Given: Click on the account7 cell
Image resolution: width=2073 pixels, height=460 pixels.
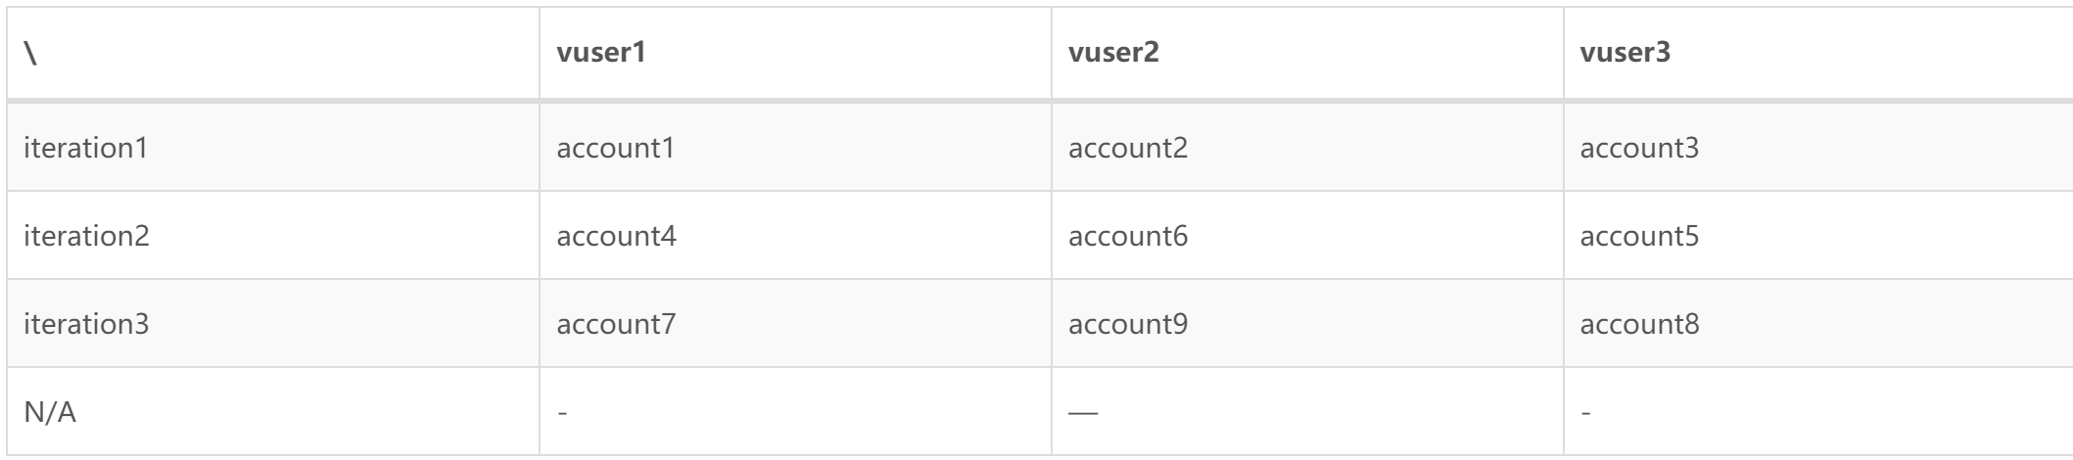Looking at the screenshot, I should 616,324.
